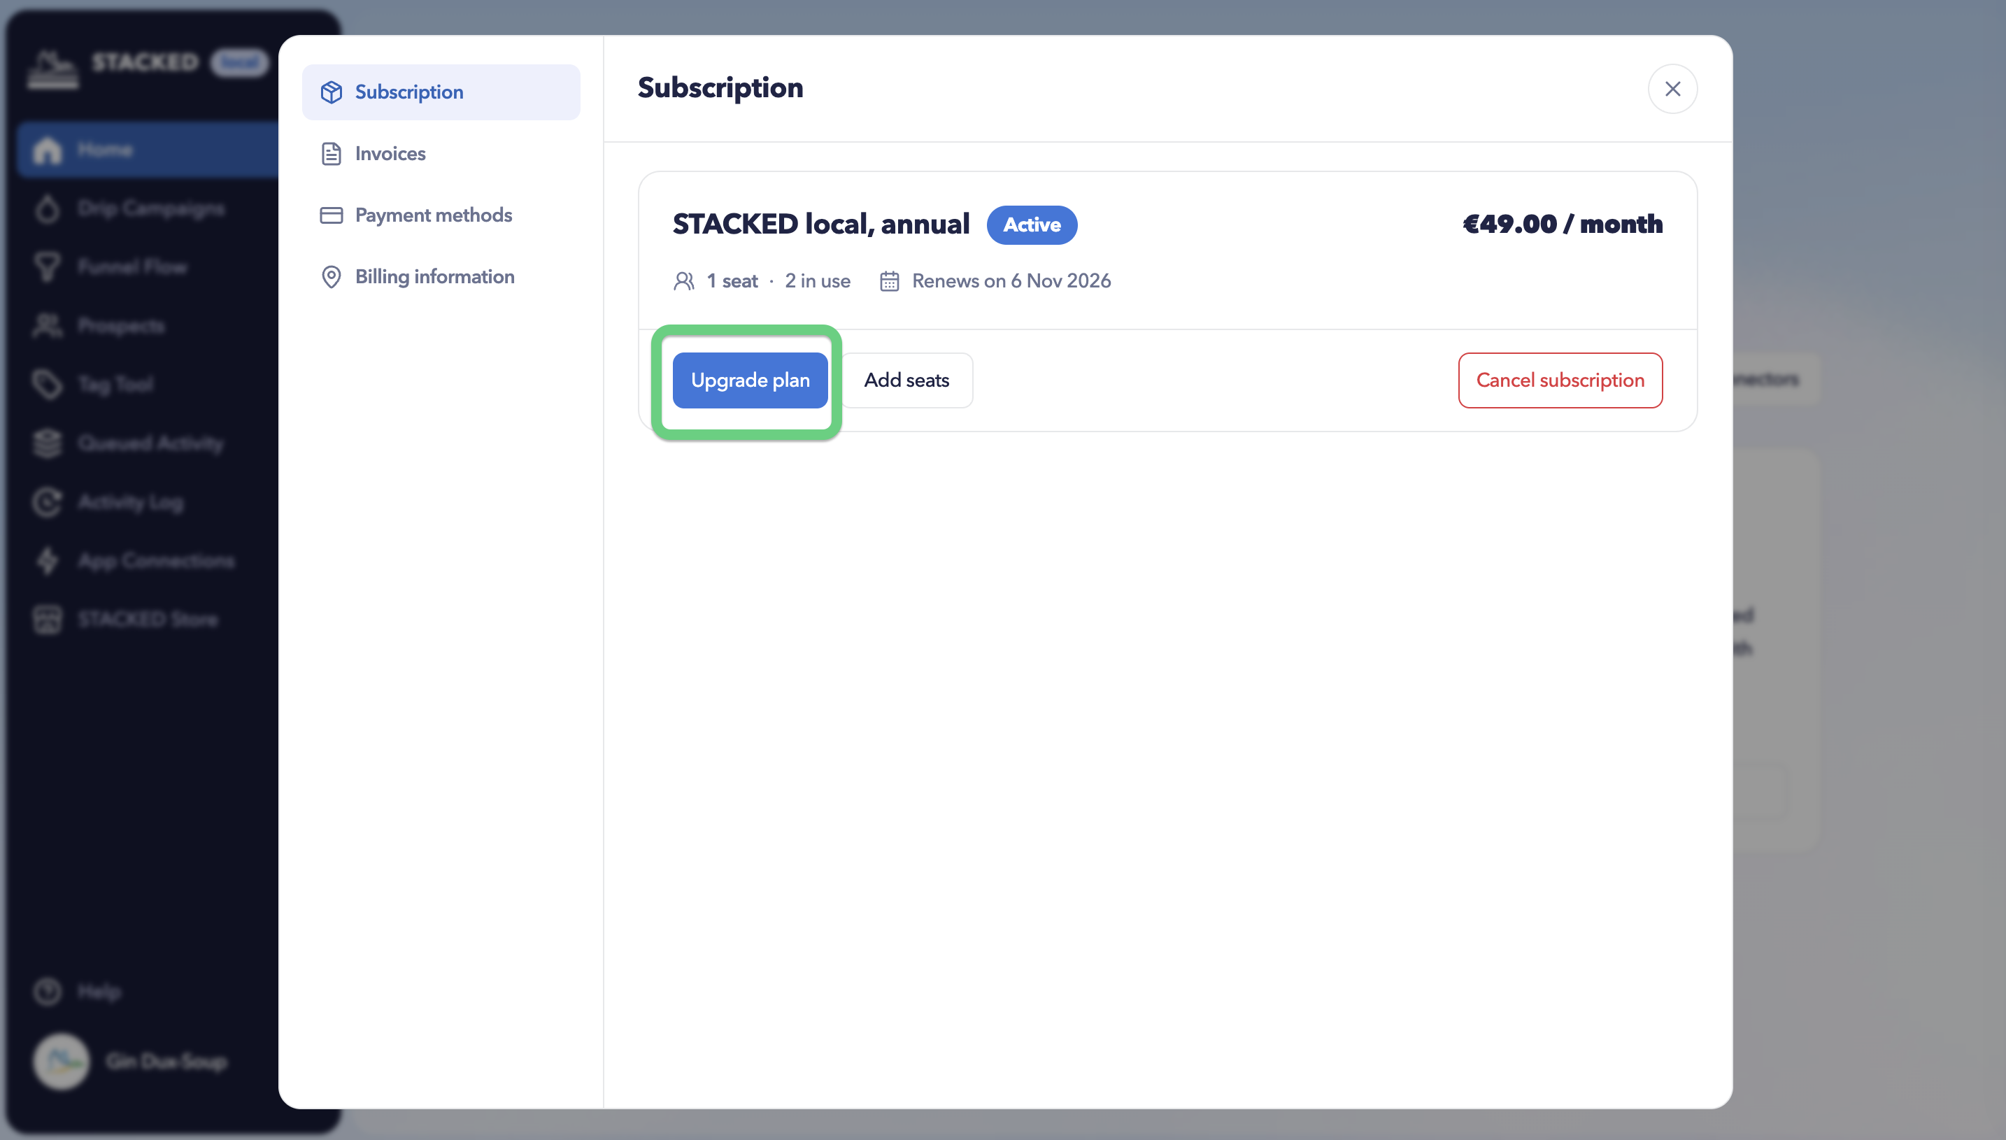This screenshot has height=1140, width=2006.
Task: Click the seats users icon
Action: 683,281
